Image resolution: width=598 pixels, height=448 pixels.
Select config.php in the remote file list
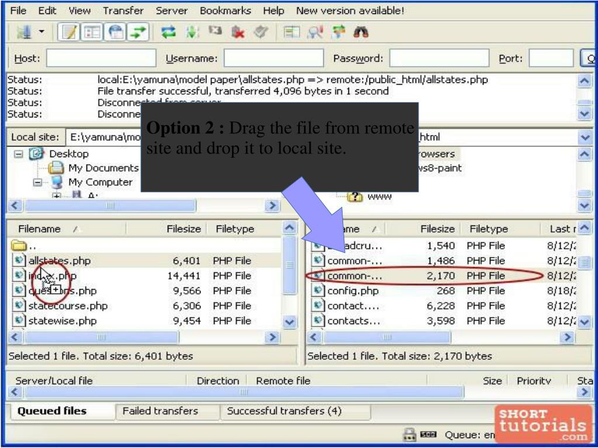tap(352, 291)
